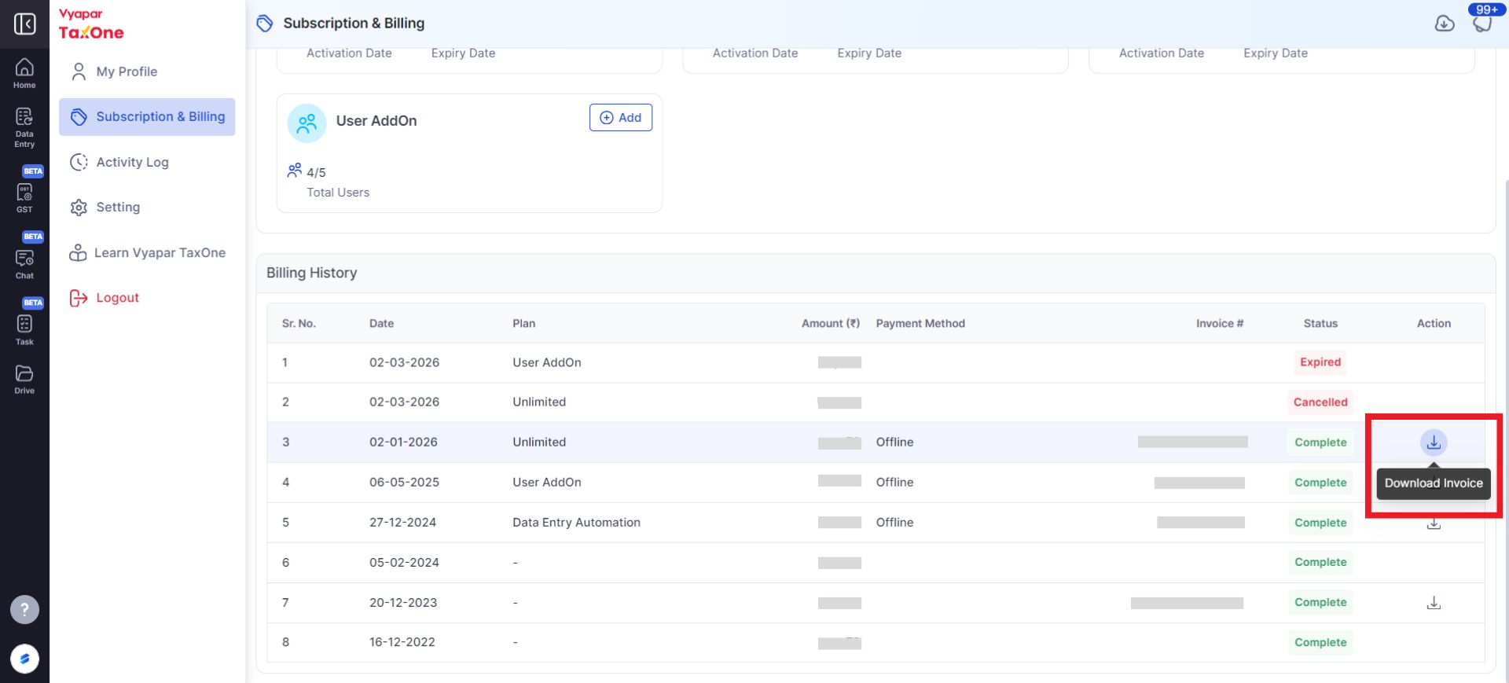
Task: Open Task from the dark sidebar
Action: pos(24,329)
